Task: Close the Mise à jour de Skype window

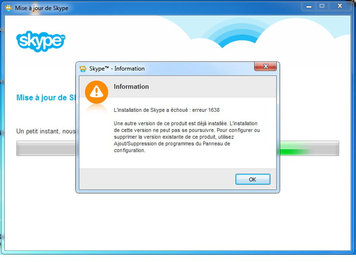Action: click(340, 6)
